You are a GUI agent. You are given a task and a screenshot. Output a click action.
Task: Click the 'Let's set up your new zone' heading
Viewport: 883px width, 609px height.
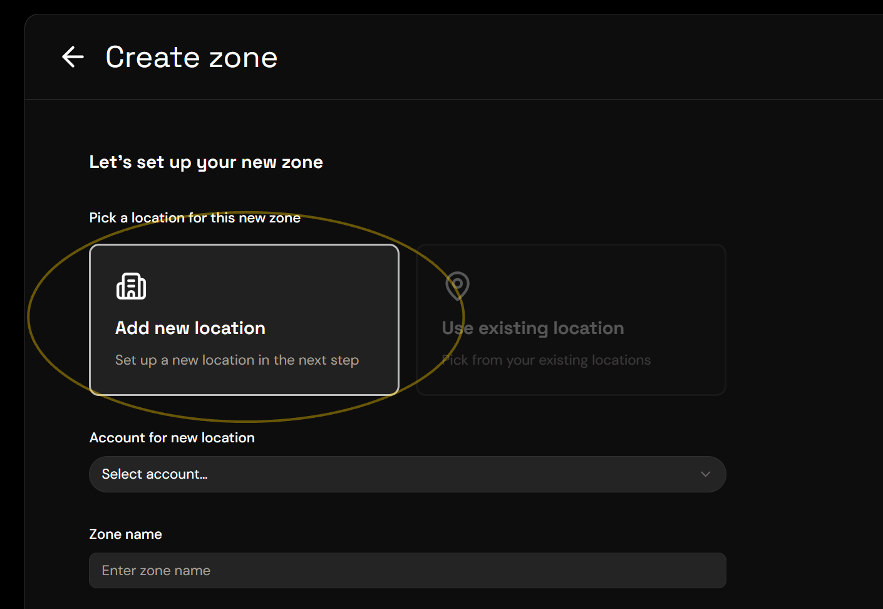(x=206, y=162)
